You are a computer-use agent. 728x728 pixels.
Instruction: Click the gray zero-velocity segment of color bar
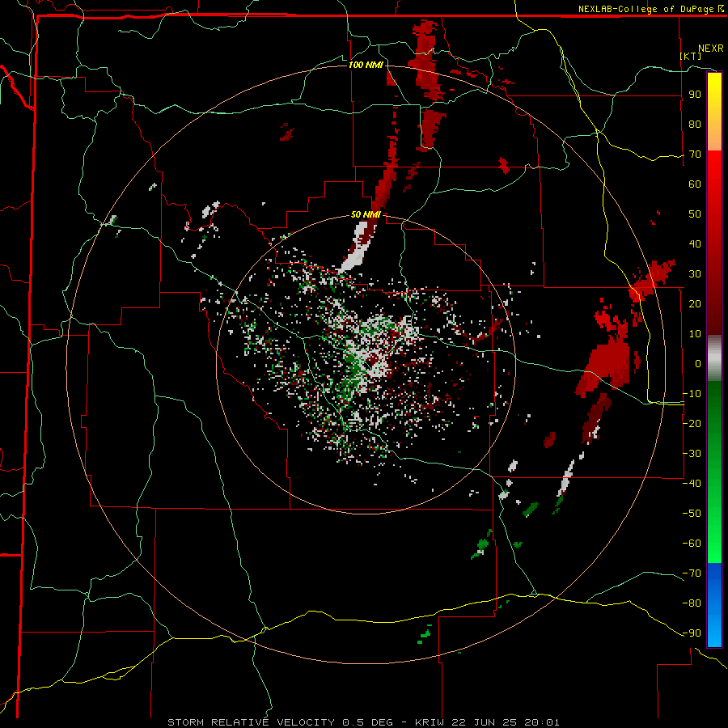[x=714, y=358]
